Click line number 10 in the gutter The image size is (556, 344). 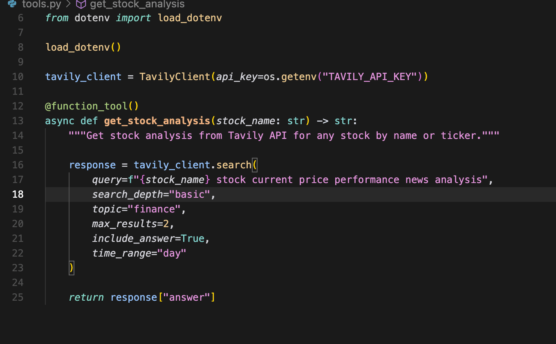click(x=18, y=77)
